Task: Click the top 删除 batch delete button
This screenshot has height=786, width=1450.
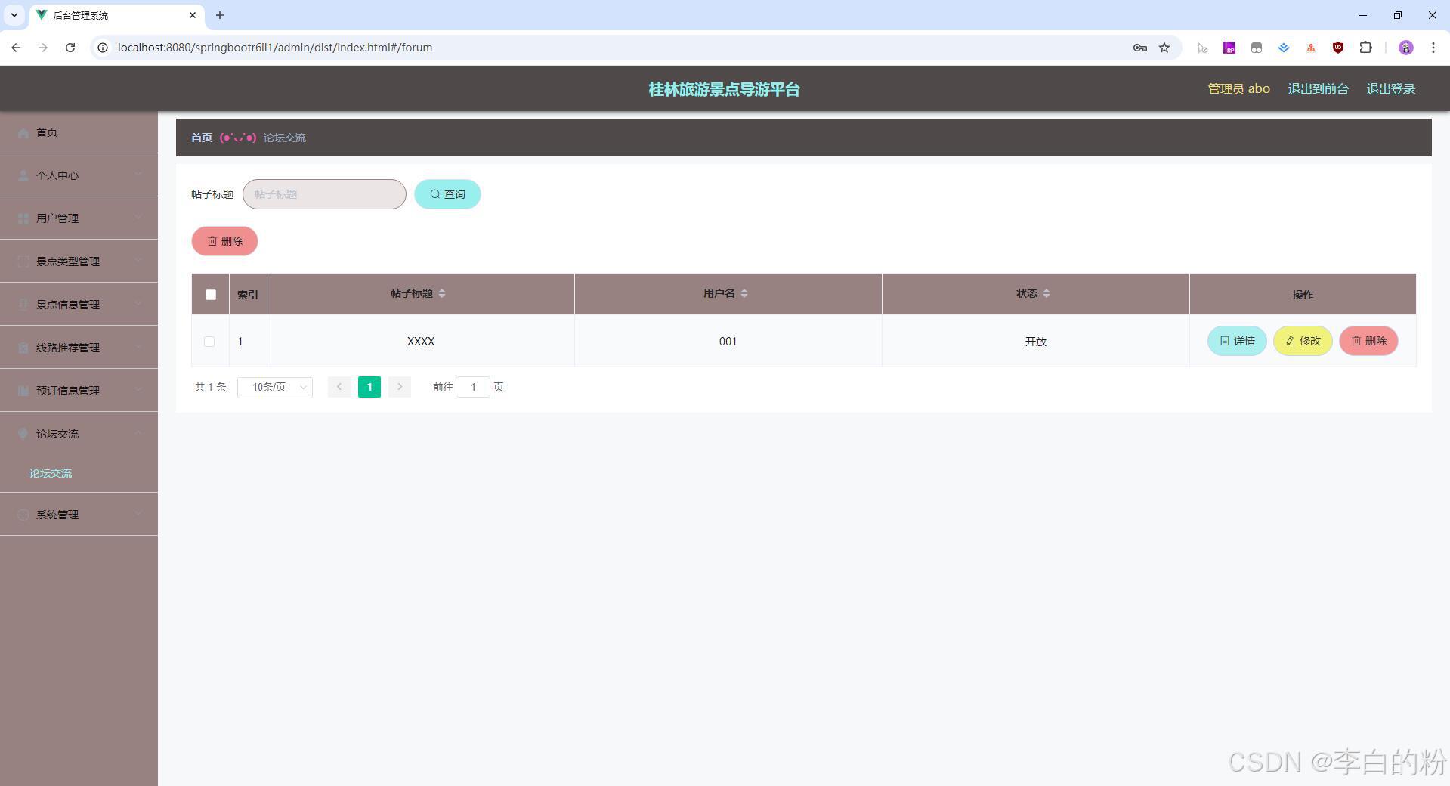Action: [x=224, y=241]
